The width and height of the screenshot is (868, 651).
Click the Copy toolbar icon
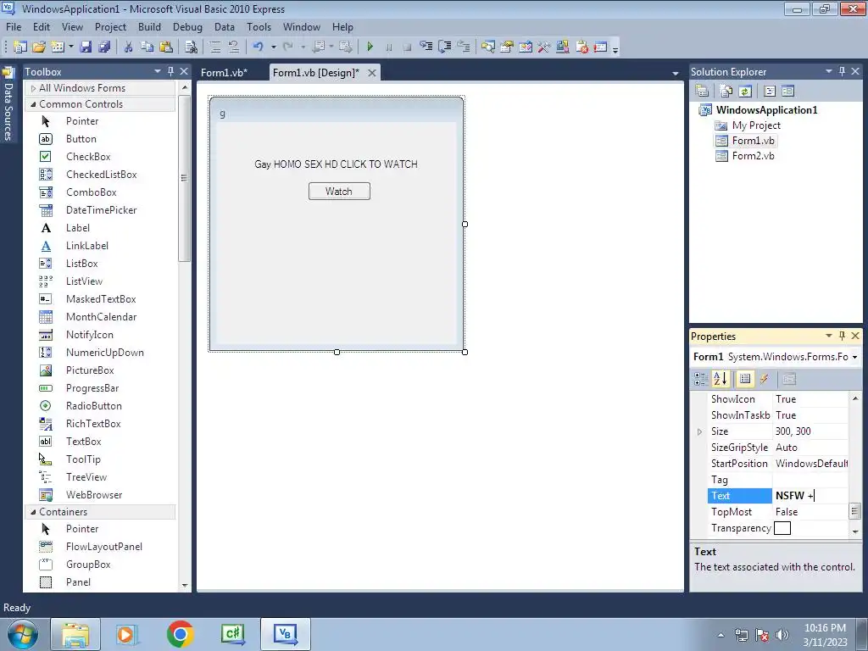pos(147,47)
